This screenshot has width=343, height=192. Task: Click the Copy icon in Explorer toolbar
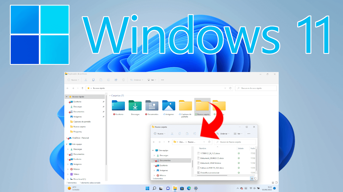pos(93,80)
